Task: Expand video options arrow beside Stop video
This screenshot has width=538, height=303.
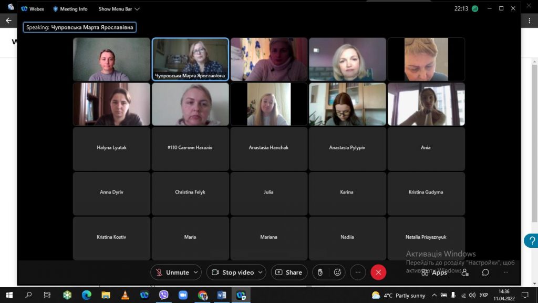Action: 261,272
